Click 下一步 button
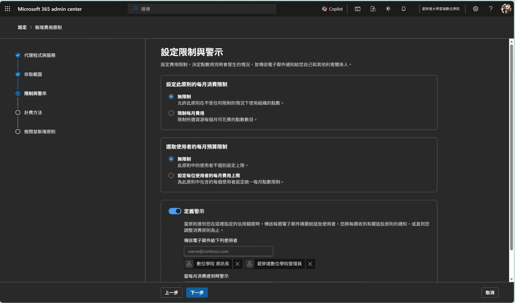This screenshot has height=303, width=515. tap(197, 292)
